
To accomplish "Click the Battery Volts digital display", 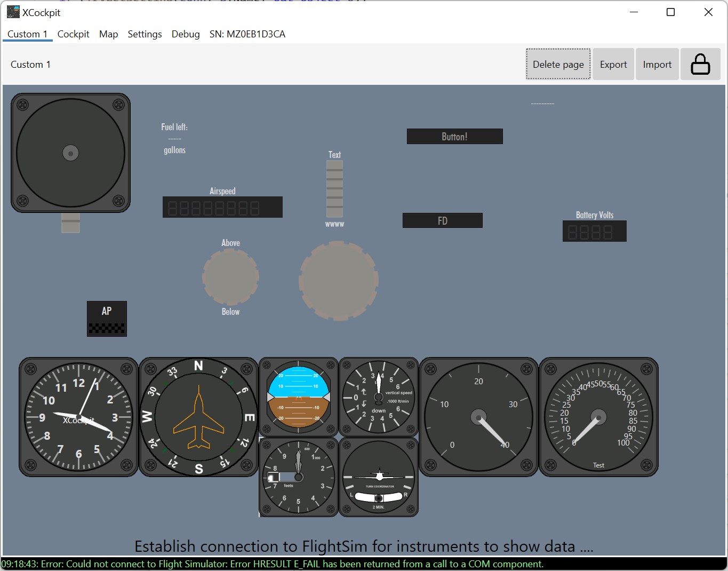I will coord(595,232).
